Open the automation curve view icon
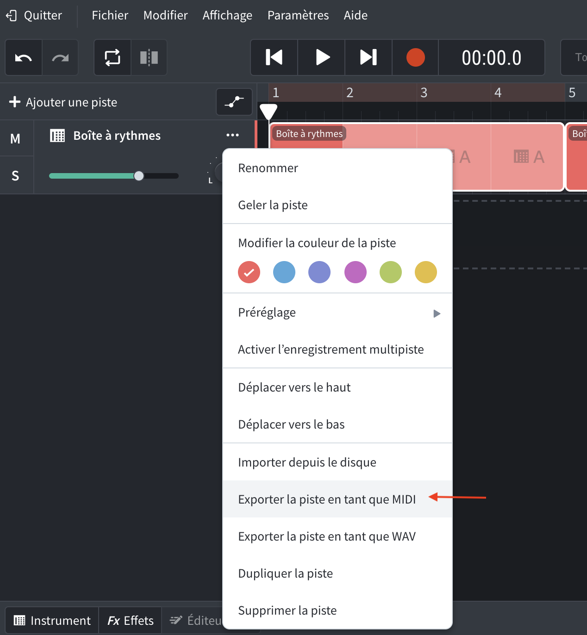The height and width of the screenshot is (635, 587). pyautogui.click(x=234, y=101)
